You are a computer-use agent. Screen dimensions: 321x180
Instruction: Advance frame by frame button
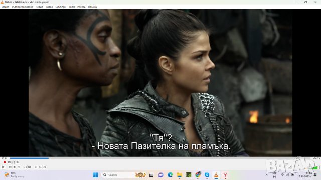[x=18, y=162]
